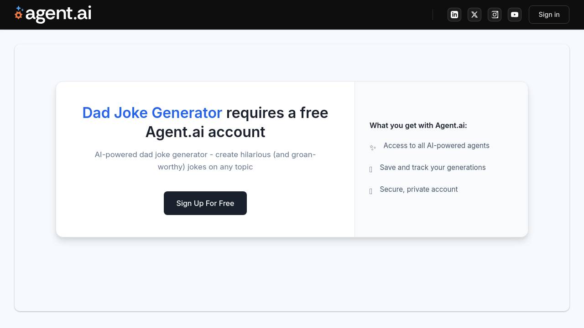Click the vertical divider left of LinkedIn
The width and height of the screenshot is (584, 328).
[433, 15]
